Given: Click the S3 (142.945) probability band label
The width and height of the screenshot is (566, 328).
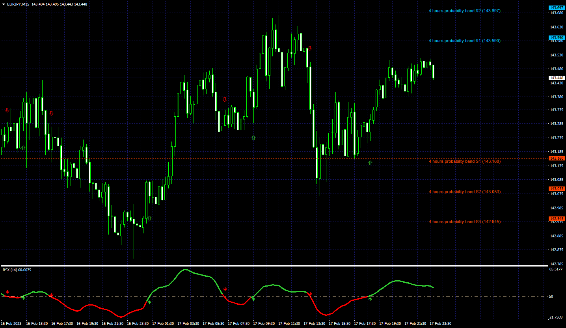Looking at the screenshot, I should [464, 222].
